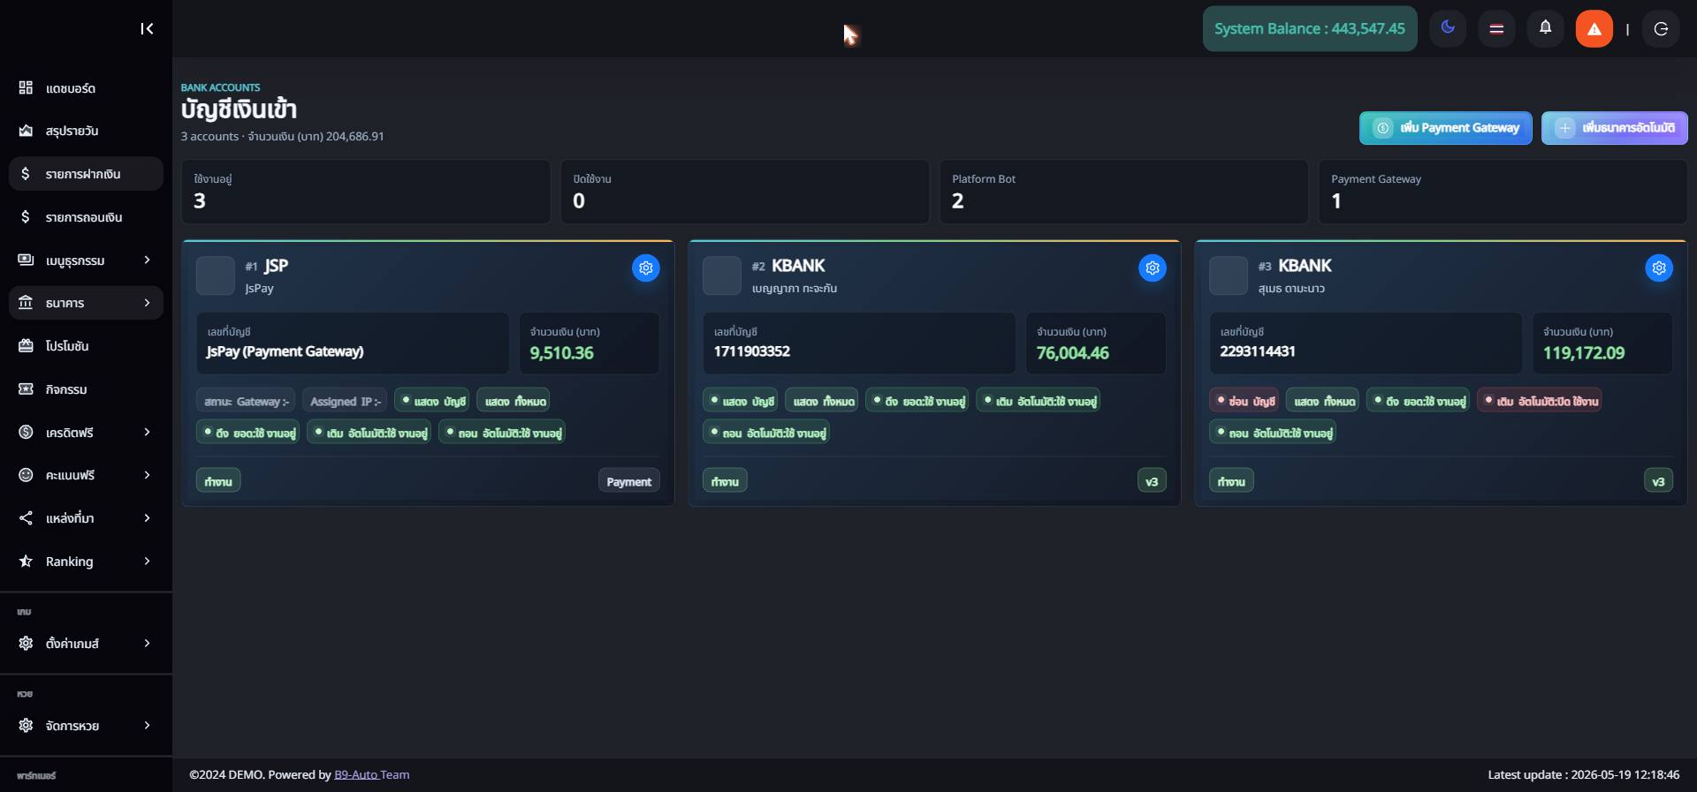Click the gift icon beside โปรโมชัน
The height and width of the screenshot is (792, 1697).
26,346
